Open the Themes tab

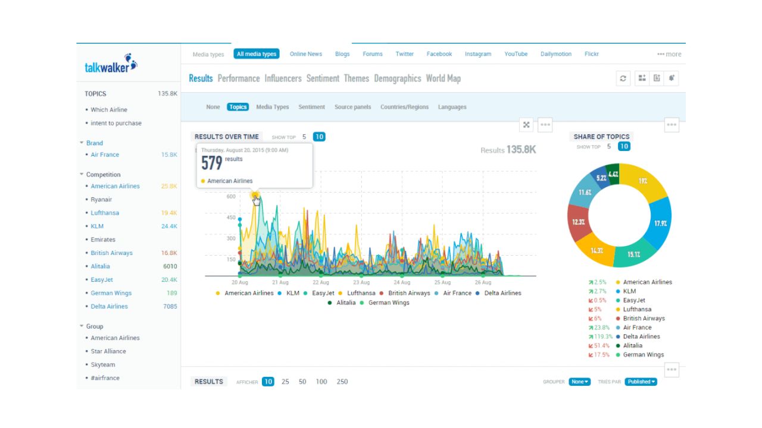[x=357, y=78]
